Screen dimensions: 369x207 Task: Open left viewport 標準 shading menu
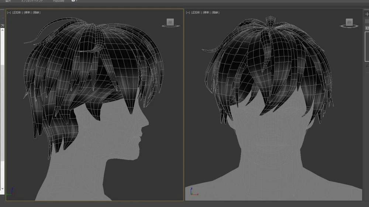pyautogui.click(x=28, y=13)
